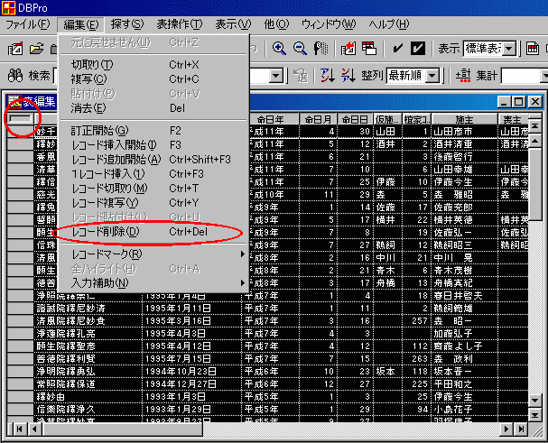Open the ヘルプ menu

click(388, 24)
